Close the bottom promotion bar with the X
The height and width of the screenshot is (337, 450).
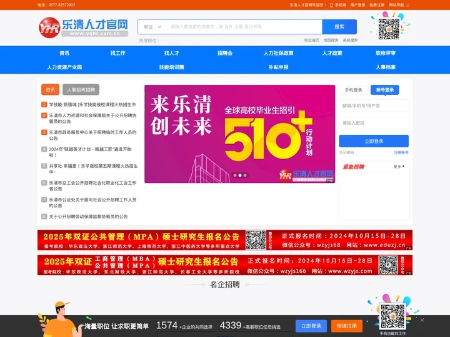422,320
